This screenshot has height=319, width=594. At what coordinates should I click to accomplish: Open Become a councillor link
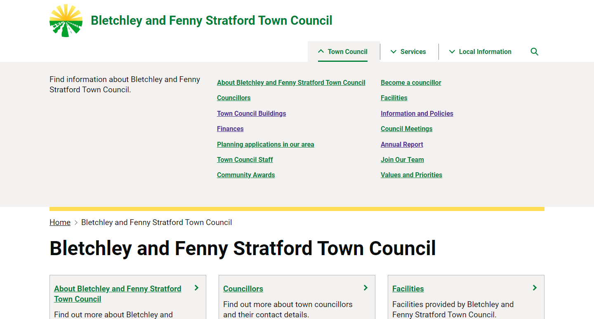point(411,82)
